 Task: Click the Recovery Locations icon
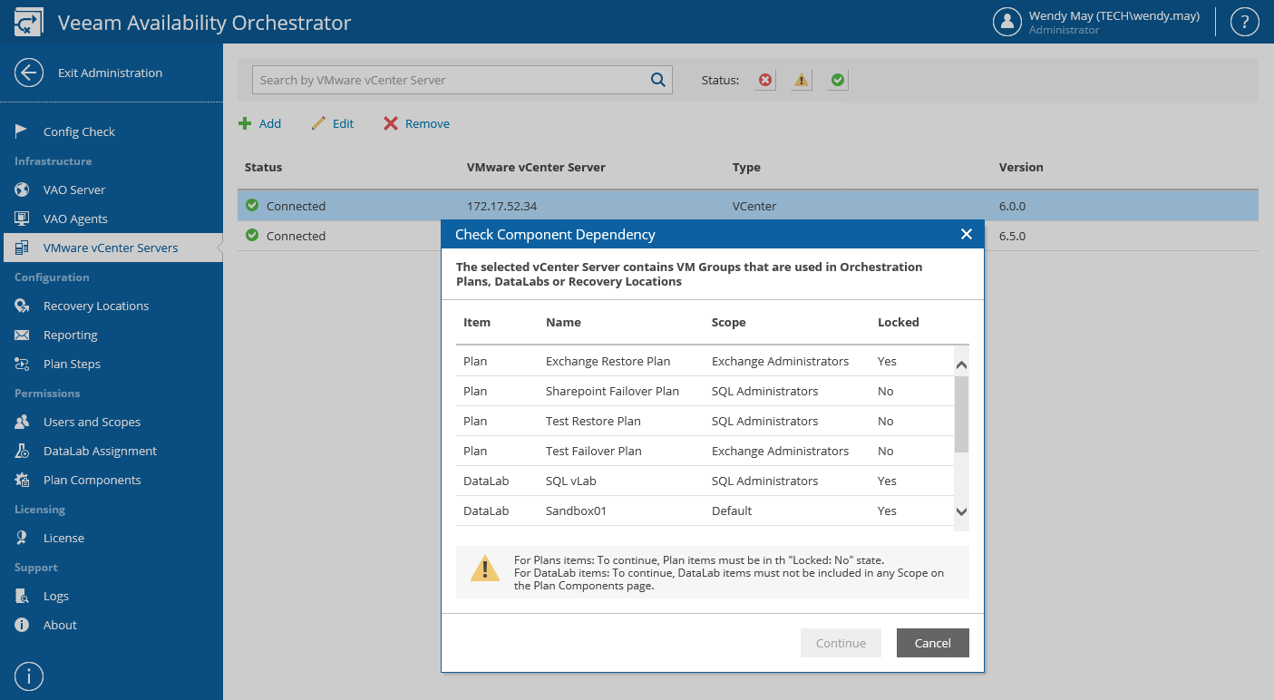[x=22, y=306]
